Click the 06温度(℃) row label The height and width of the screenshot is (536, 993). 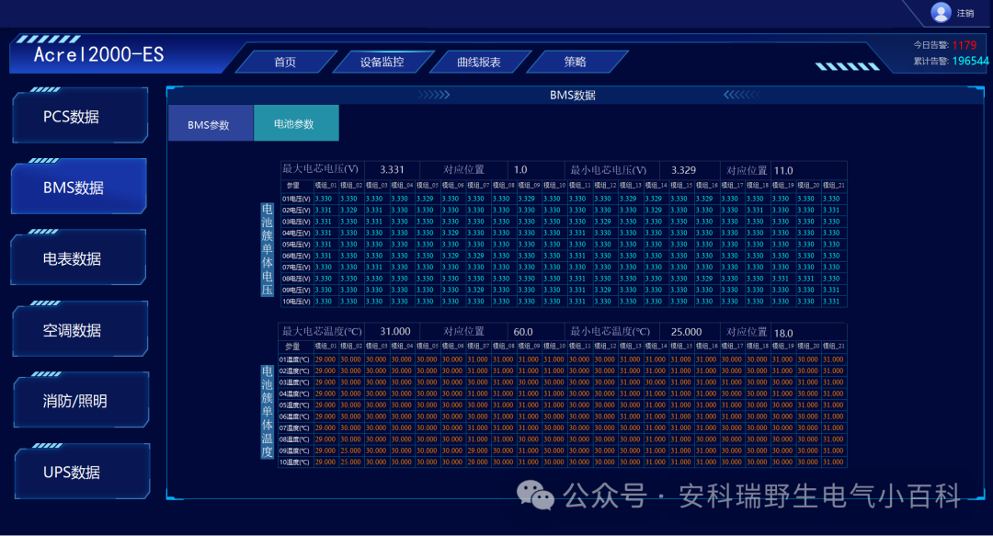pyautogui.click(x=294, y=416)
